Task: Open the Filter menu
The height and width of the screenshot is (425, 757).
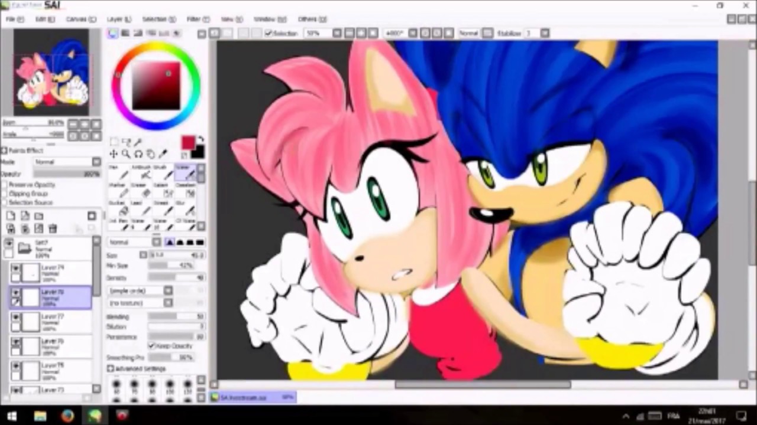Action: pos(197,19)
